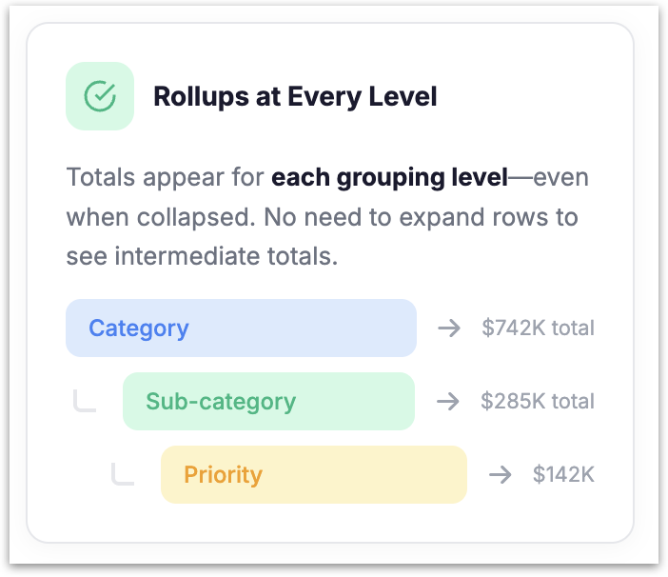Click the word "Totals" starting the description

click(x=98, y=178)
